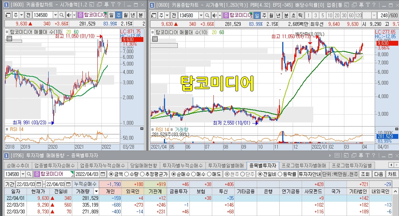Open the 주 market type dropdown in left chart
This screenshot has width=399, height=216.
[21, 15]
